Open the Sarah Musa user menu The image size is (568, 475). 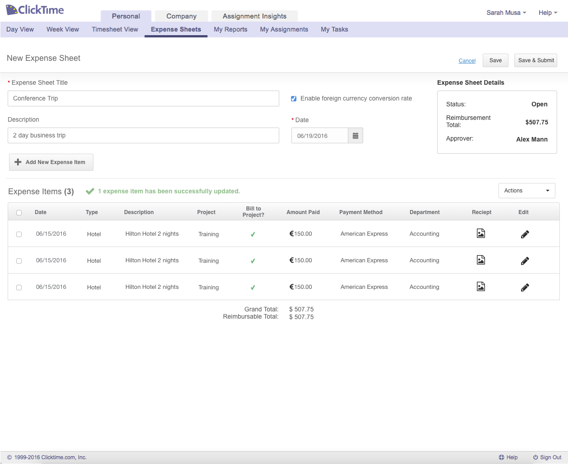pos(506,13)
